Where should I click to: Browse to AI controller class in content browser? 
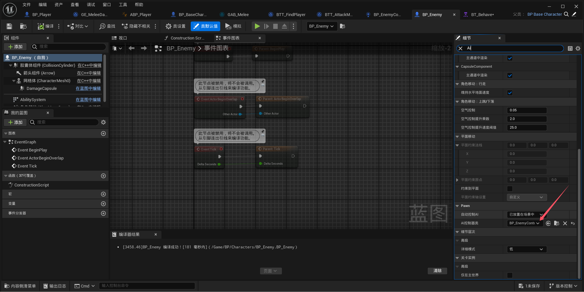(557, 223)
